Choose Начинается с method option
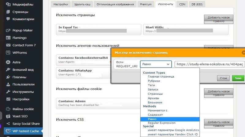Viewport: 245px width, 137px height. click(x=157, y=111)
